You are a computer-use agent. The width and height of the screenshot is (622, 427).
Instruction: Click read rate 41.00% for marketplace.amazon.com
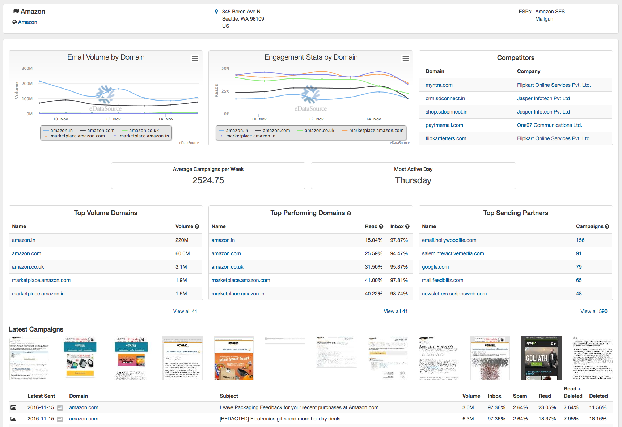373,280
